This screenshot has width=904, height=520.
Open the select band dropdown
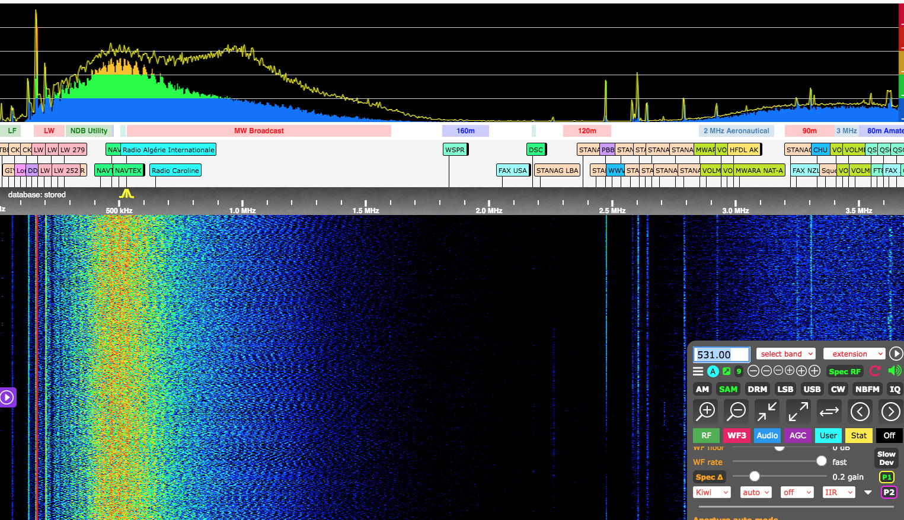coord(786,354)
